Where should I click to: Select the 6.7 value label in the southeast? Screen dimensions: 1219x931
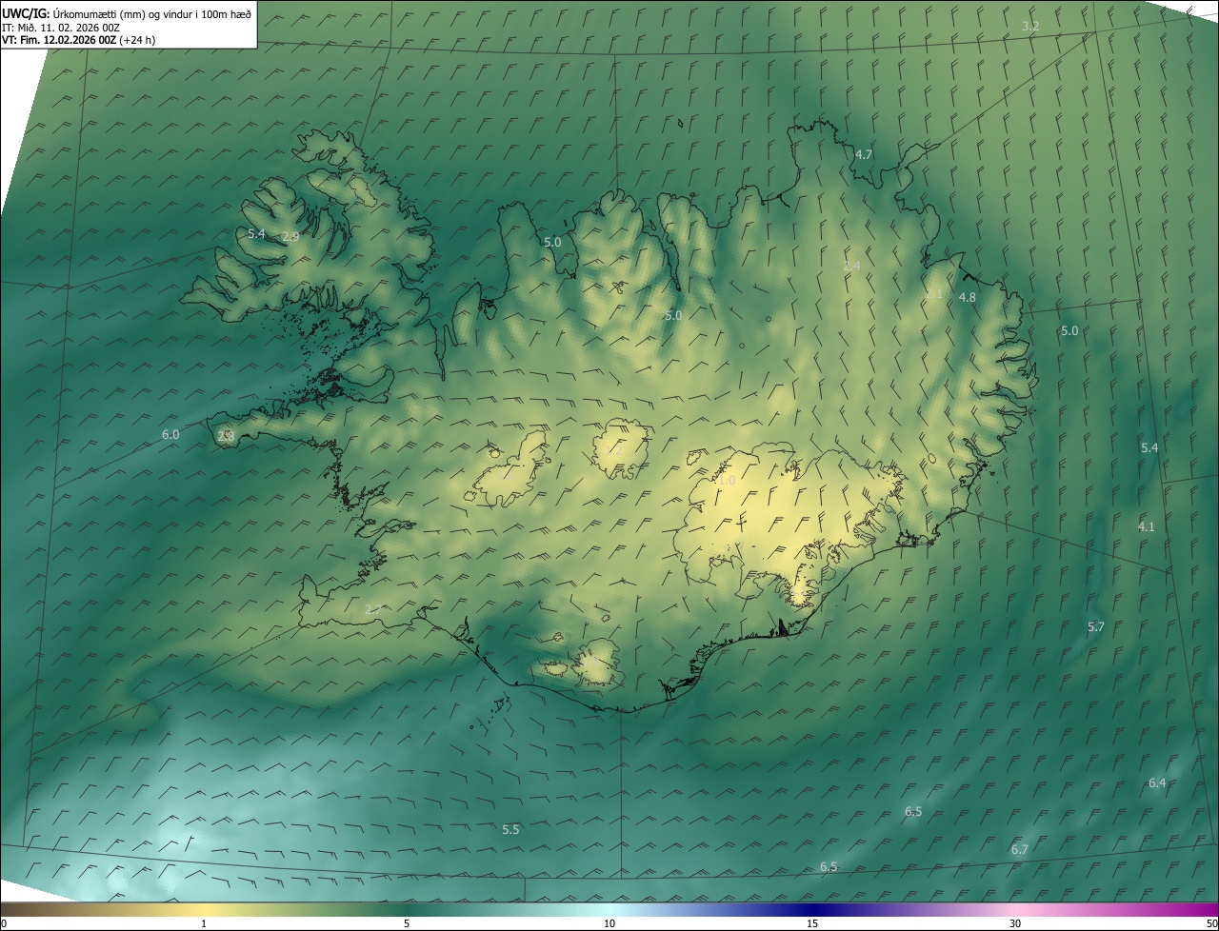1019,849
